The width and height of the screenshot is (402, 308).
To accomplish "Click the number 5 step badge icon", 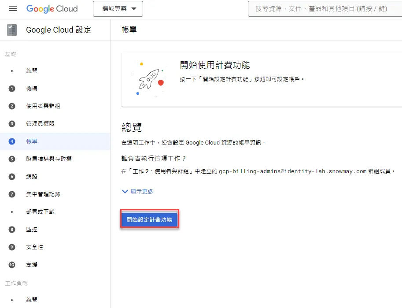I will coord(12,159).
